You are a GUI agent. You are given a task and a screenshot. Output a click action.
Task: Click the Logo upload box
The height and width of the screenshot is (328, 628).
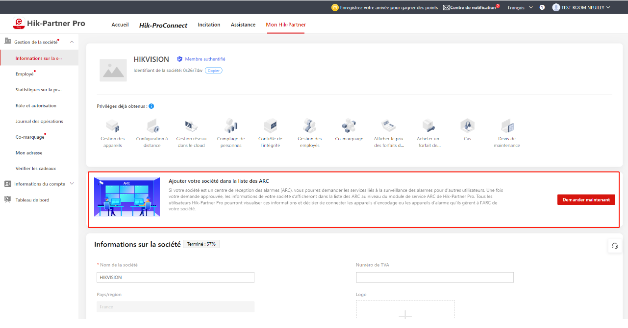coord(405,314)
